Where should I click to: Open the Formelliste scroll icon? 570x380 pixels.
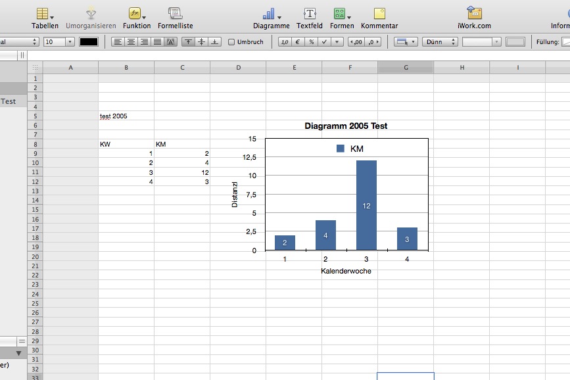tap(175, 14)
